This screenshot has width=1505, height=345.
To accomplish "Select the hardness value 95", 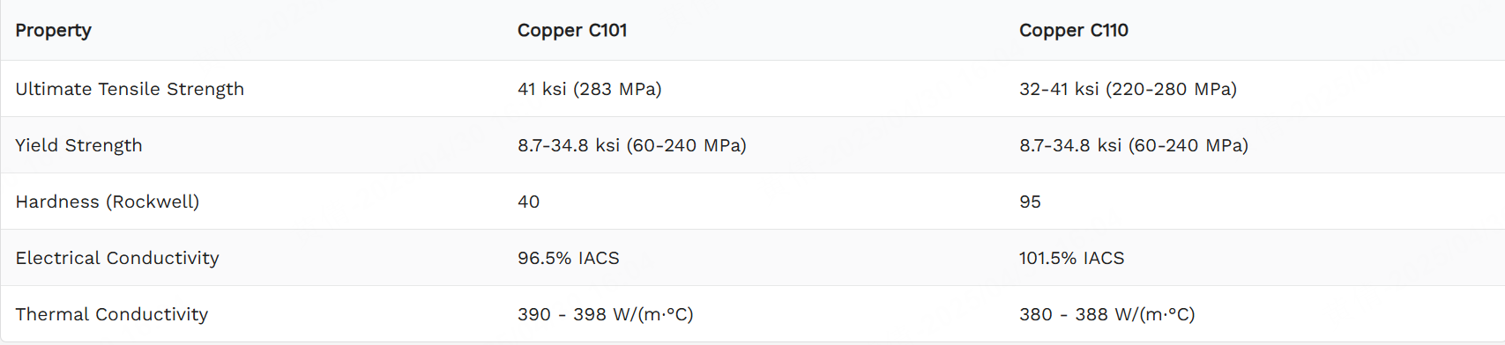I will (x=1031, y=202).
